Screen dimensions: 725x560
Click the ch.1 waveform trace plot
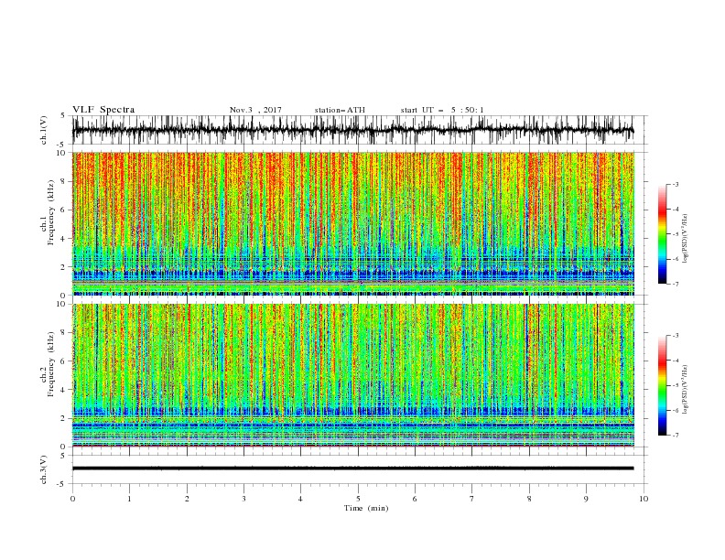pyautogui.click(x=352, y=130)
